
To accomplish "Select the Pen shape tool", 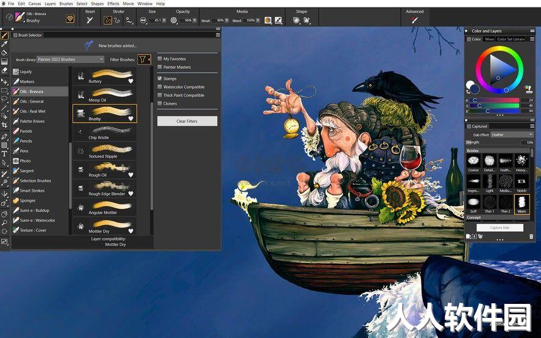I will [4, 136].
